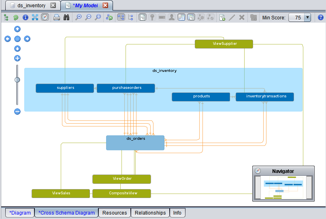Pan diagram right with arrow button
The image size is (326, 219).
click(x=27, y=39)
